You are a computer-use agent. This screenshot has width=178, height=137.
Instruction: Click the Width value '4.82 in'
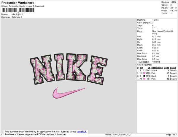[173, 11]
